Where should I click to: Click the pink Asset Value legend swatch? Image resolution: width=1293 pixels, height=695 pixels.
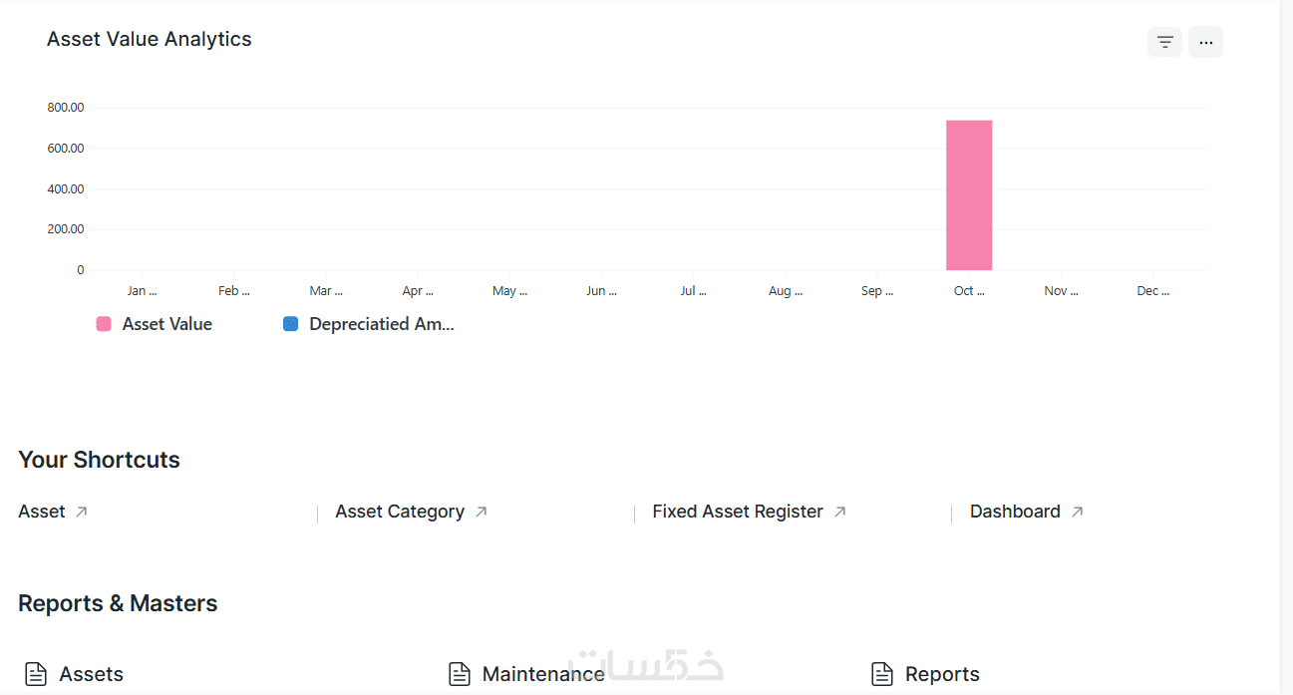pos(104,324)
